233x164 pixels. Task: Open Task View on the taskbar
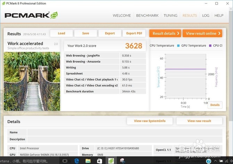click(x=65, y=161)
